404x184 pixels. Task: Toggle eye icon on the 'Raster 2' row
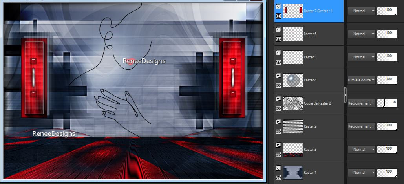click(x=278, y=132)
